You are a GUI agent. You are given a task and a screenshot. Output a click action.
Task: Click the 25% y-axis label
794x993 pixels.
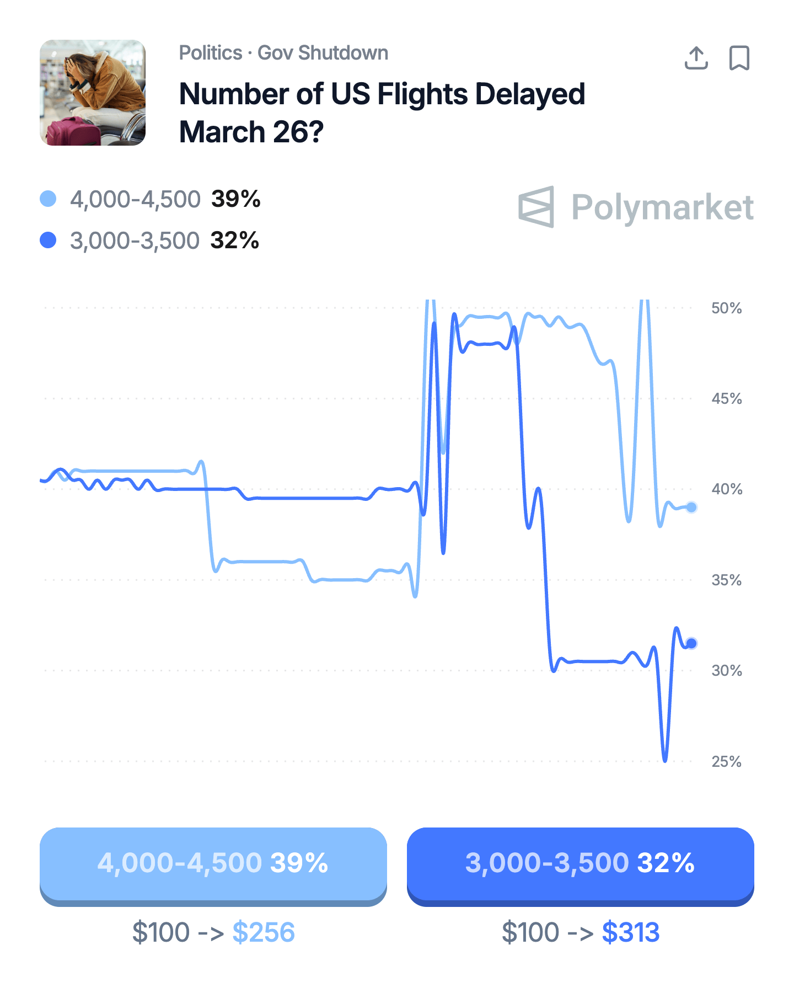click(x=726, y=762)
